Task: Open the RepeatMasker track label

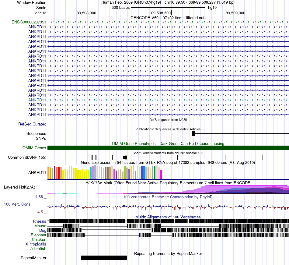Action: [33, 258]
